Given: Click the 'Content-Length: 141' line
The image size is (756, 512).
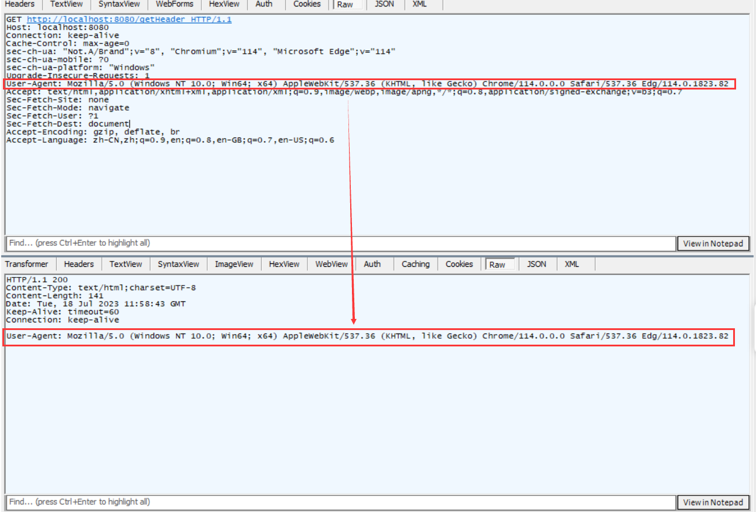Looking at the screenshot, I should click(x=54, y=296).
